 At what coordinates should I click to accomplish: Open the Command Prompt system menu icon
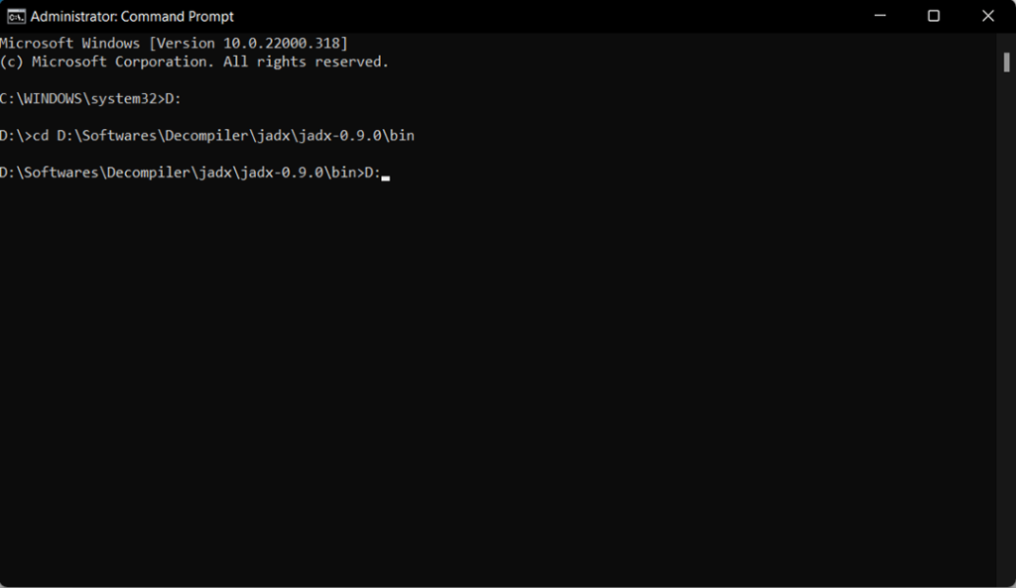tap(16, 16)
